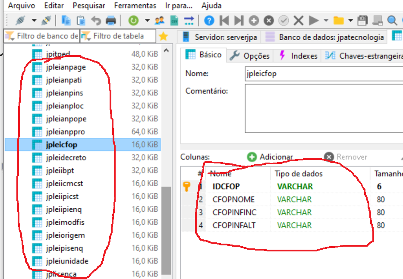Click the green refresh icon

click(133, 20)
